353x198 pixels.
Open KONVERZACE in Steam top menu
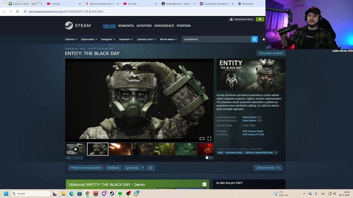(x=164, y=26)
